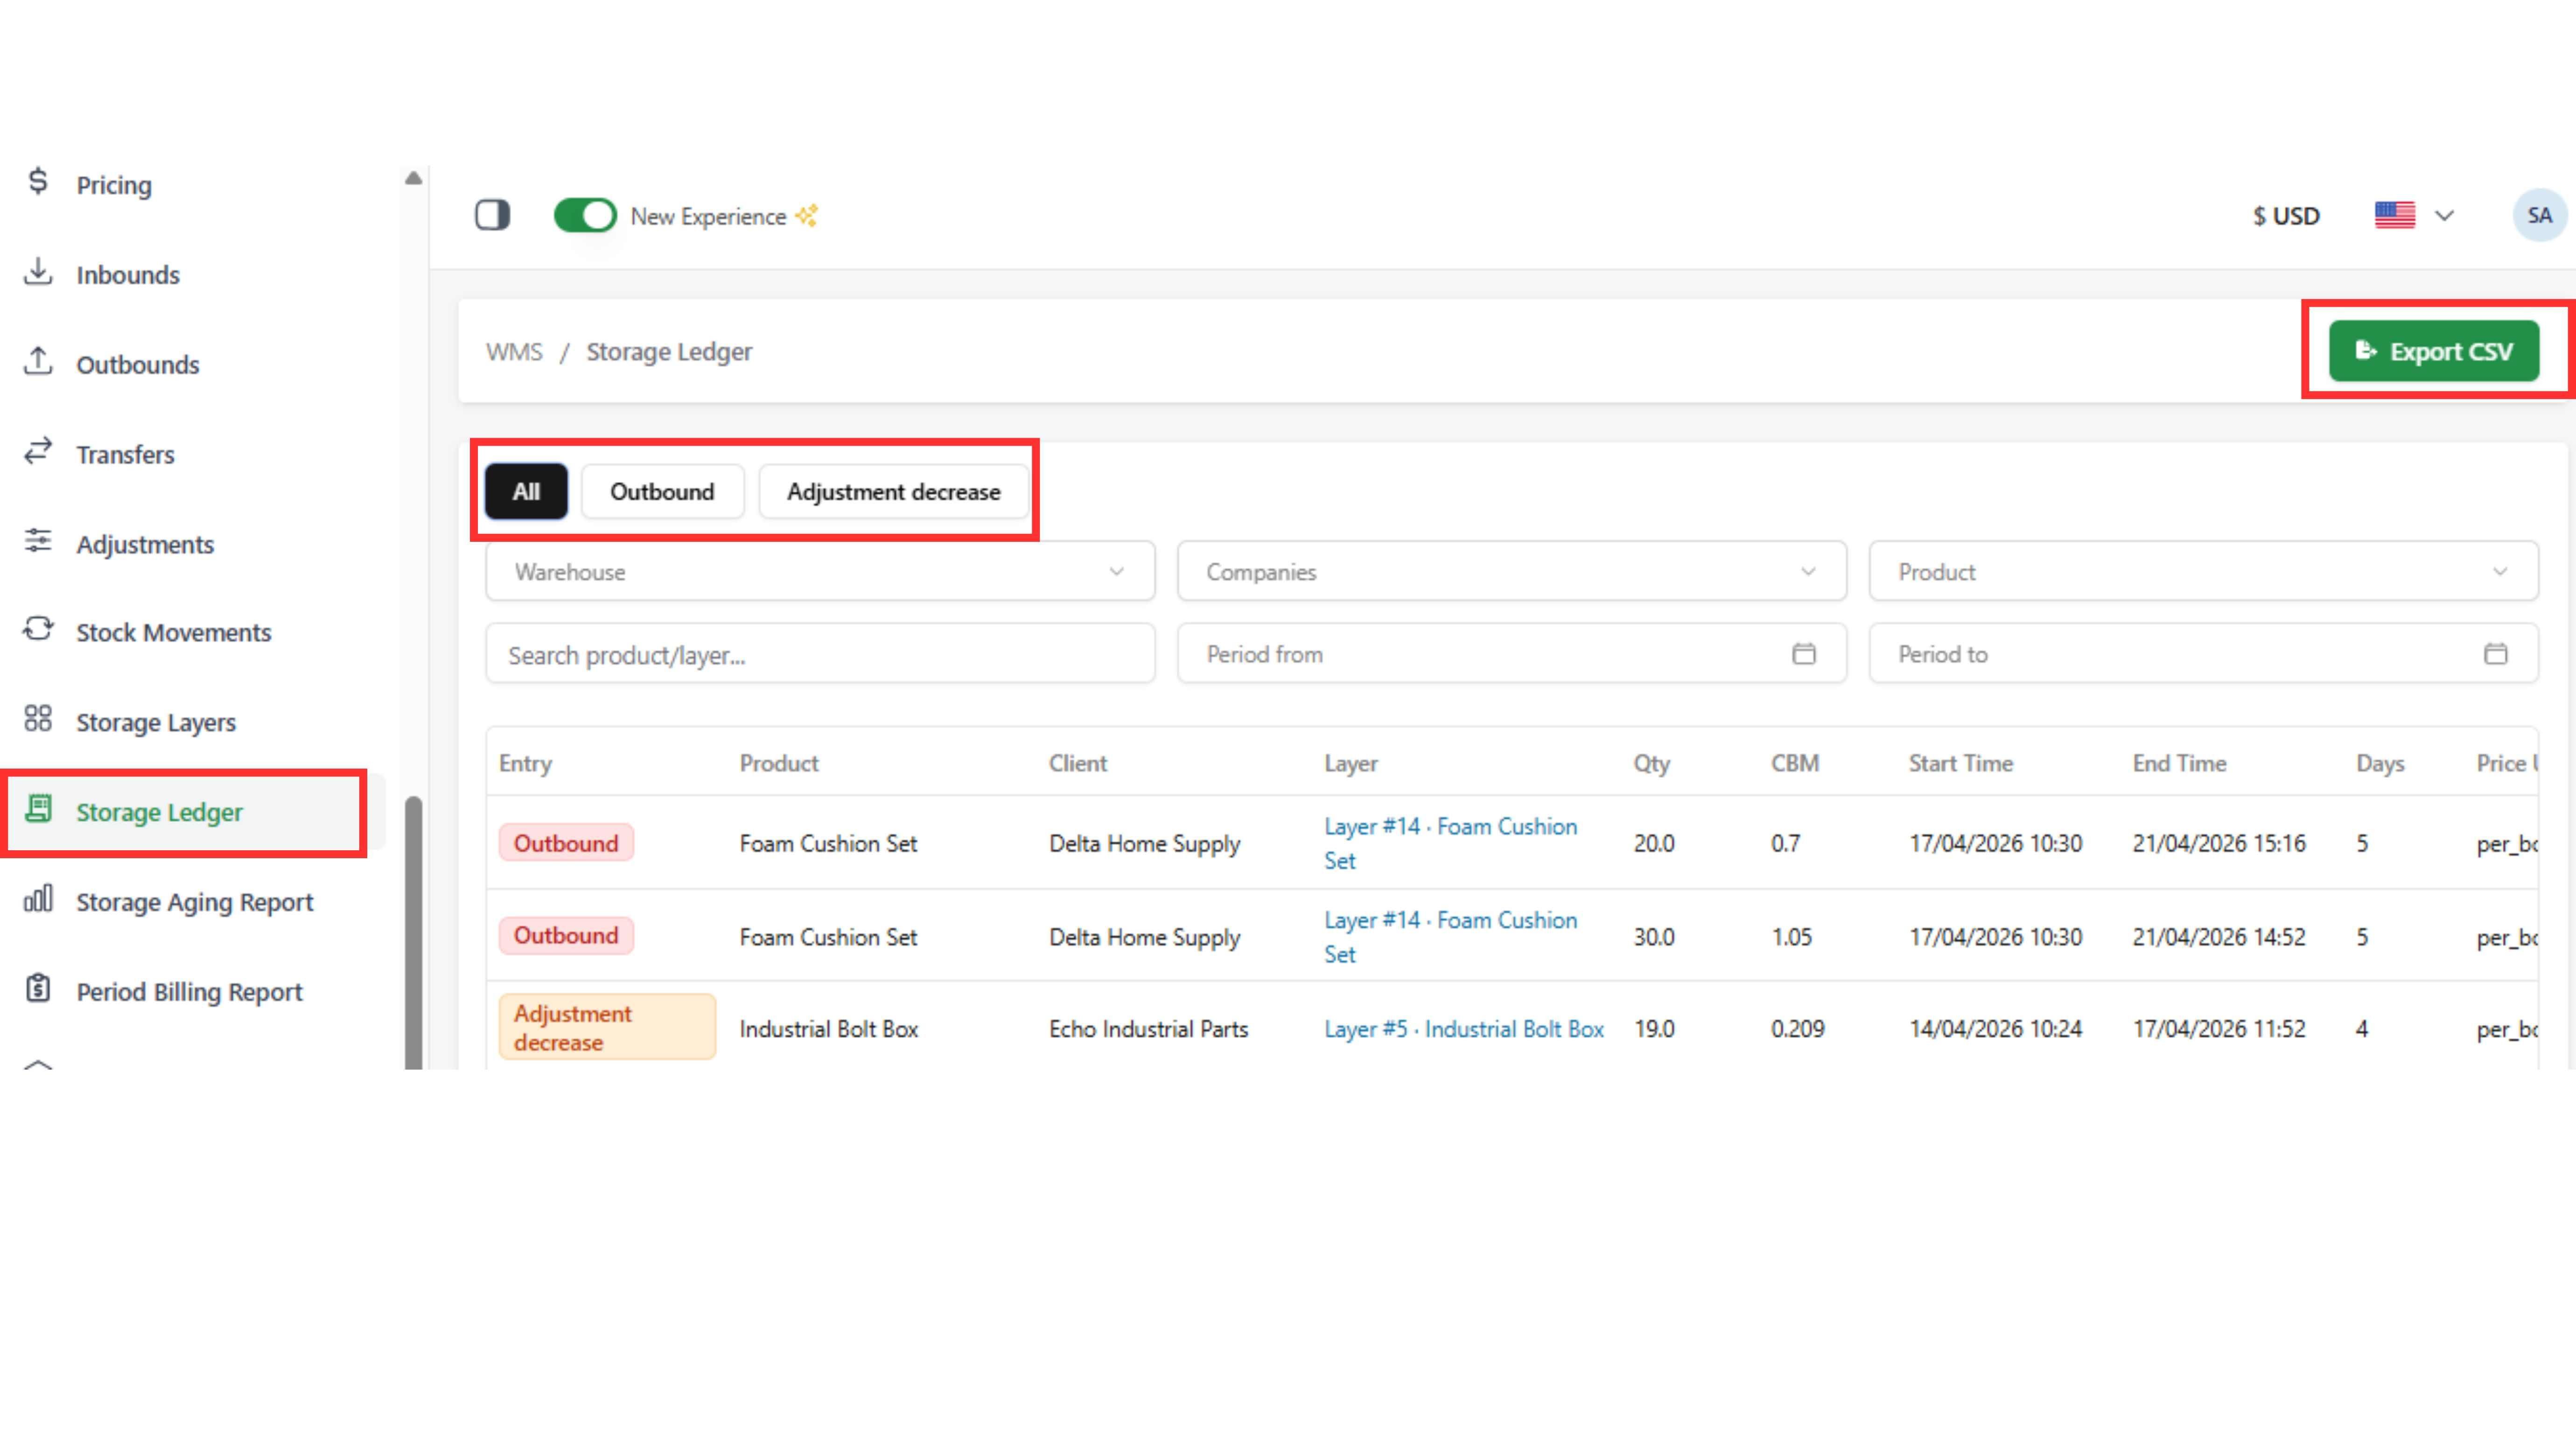This screenshot has height=1449, width=2576.
Task: Open Stock Movements via its refresh icon
Action: (x=38, y=630)
